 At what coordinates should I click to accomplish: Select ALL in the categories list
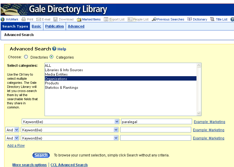click(x=121, y=65)
